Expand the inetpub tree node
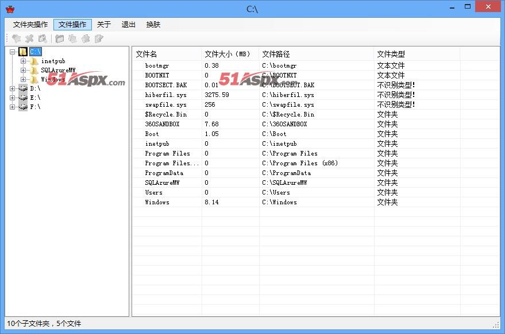This screenshot has width=505, height=334. click(23, 61)
